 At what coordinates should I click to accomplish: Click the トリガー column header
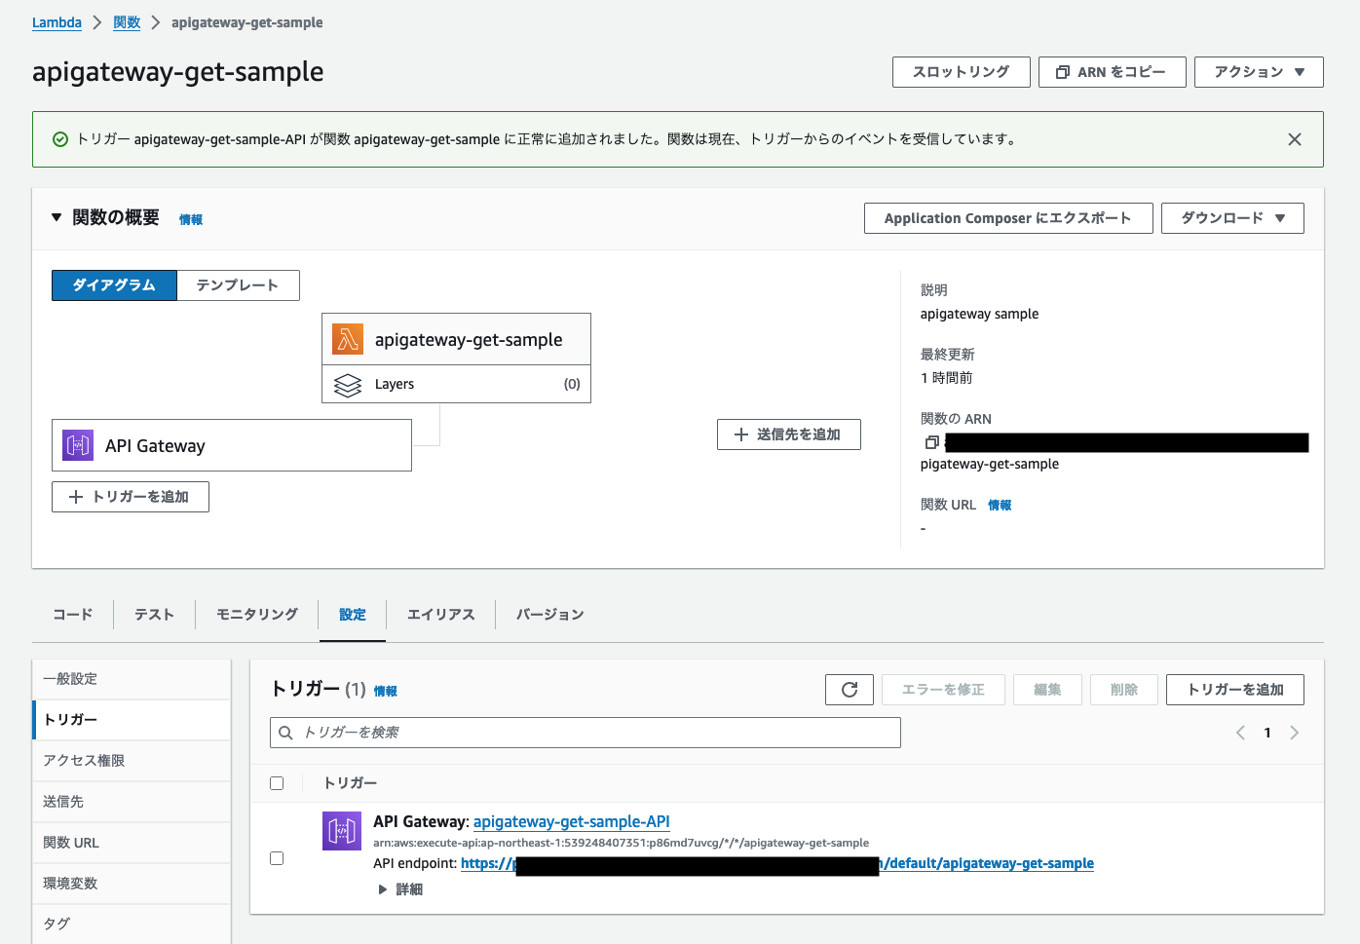350,783
